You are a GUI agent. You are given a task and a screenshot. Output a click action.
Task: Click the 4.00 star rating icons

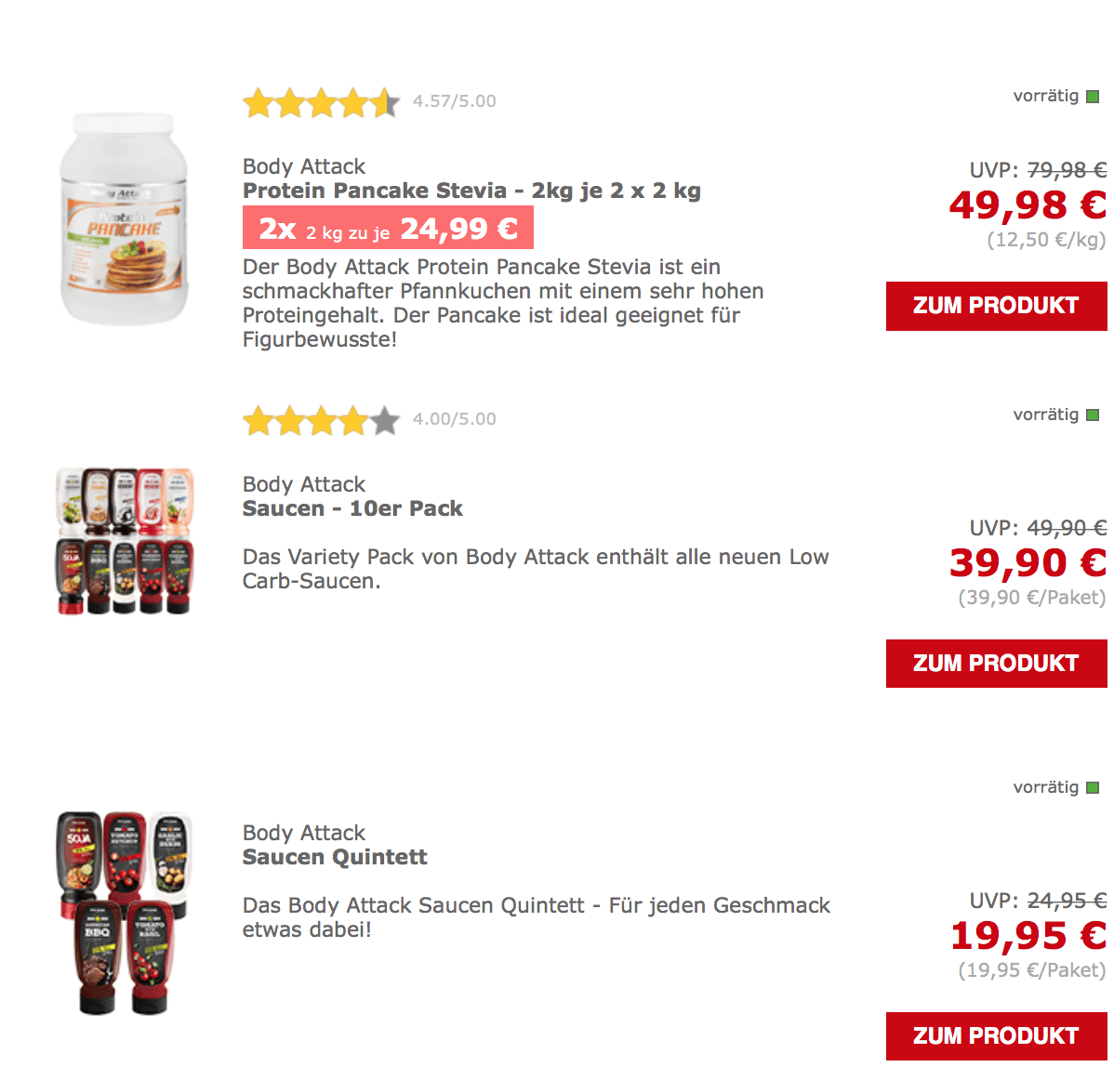tap(321, 420)
